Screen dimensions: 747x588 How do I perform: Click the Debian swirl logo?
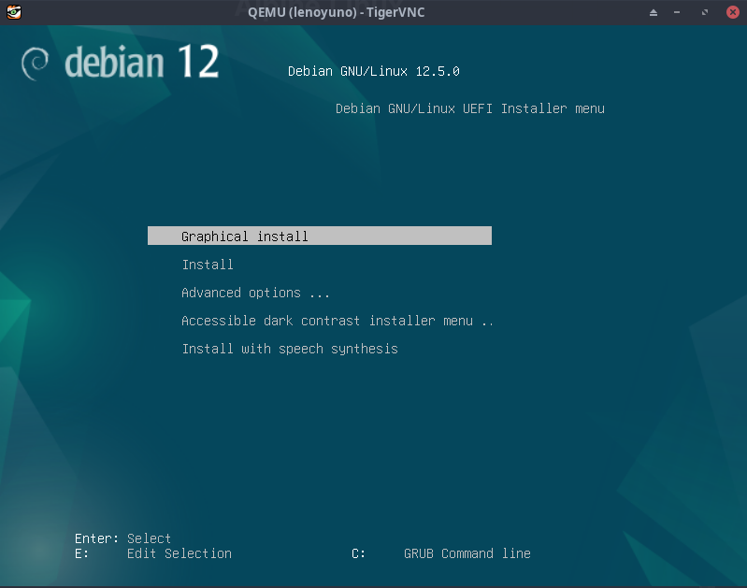point(36,63)
